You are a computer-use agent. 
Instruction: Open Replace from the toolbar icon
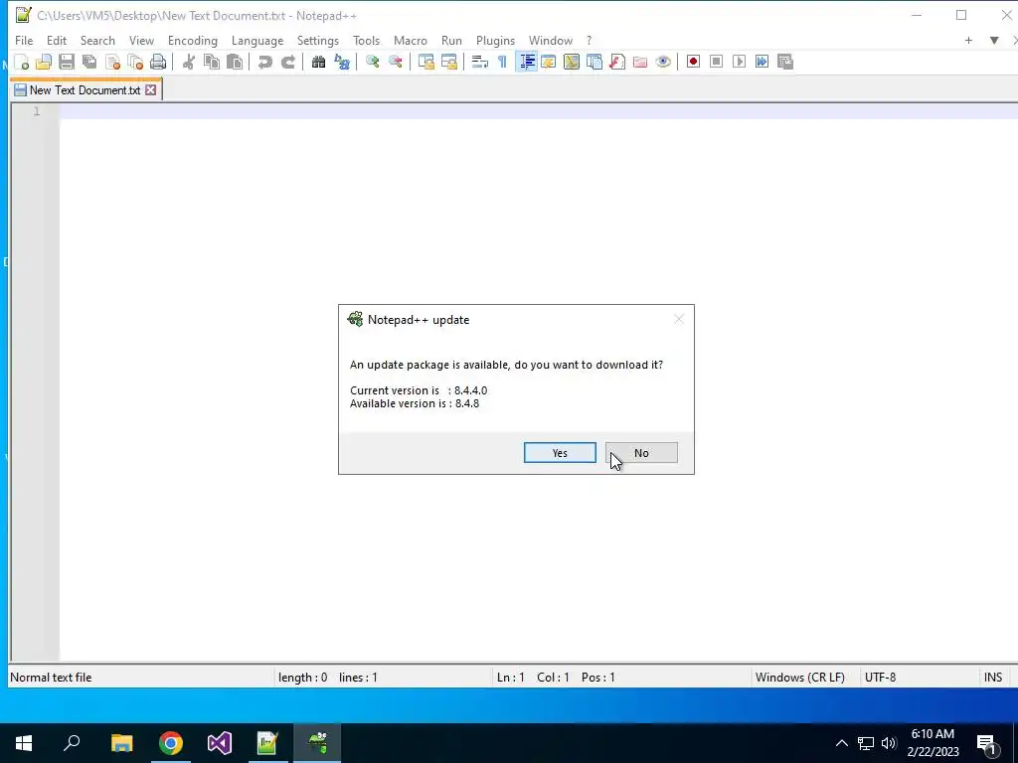(x=342, y=62)
